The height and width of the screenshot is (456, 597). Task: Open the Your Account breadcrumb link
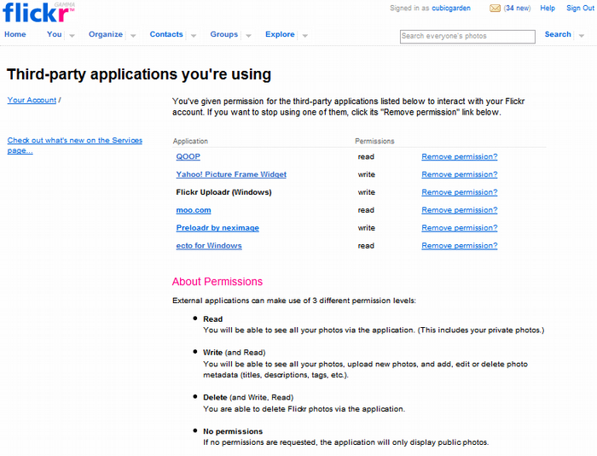click(x=32, y=100)
